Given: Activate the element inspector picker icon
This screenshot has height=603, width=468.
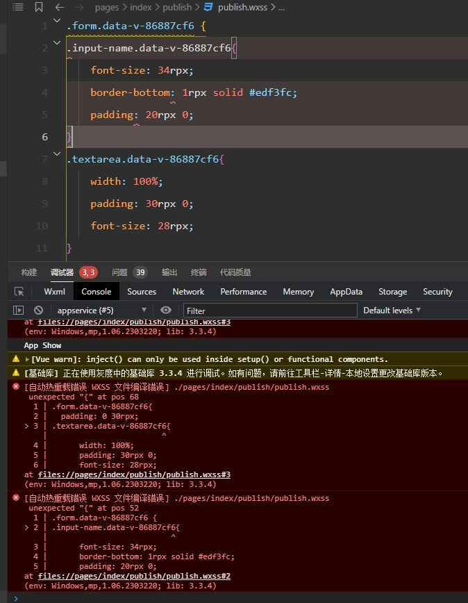Looking at the screenshot, I should click(x=19, y=292).
